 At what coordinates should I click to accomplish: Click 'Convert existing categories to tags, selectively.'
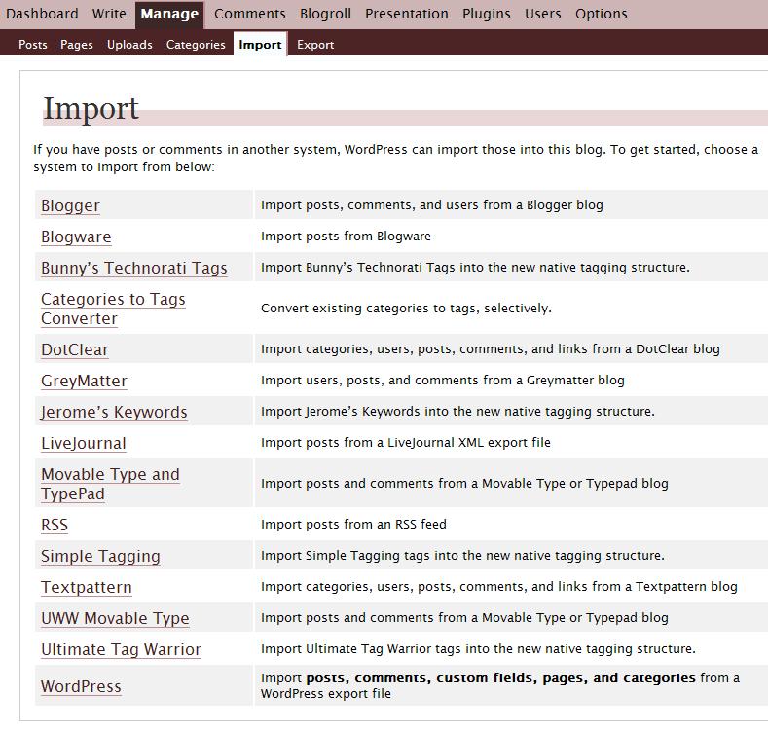pyautogui.click(x=406, y=309)
